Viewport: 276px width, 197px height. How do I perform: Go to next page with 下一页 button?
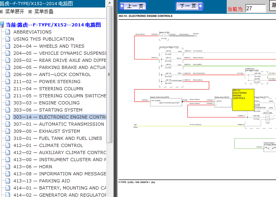[189, 6]
